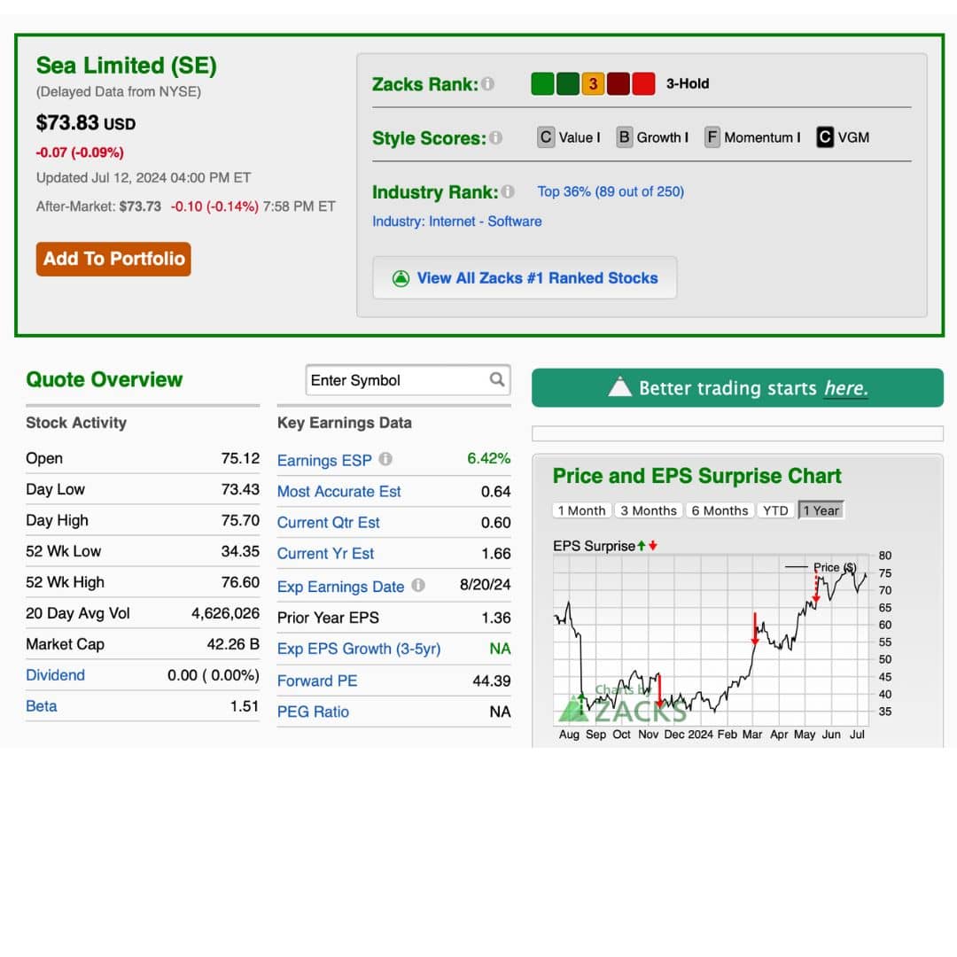Click the After-Market price $73.73
957x957 pixels.
click(x=140, y=206)
